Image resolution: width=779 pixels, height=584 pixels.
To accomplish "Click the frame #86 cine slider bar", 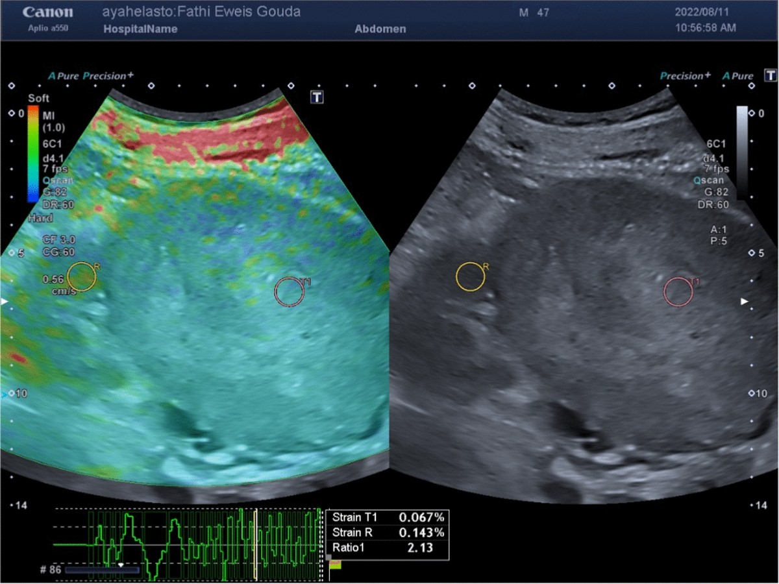I will pyautogui.click(x=102, y=570).
